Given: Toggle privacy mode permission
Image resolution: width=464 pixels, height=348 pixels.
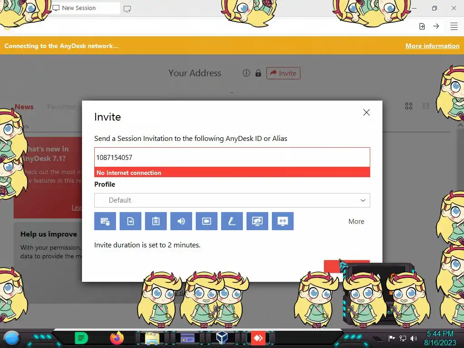Looking at the screenshot, I should click(257, 221).
